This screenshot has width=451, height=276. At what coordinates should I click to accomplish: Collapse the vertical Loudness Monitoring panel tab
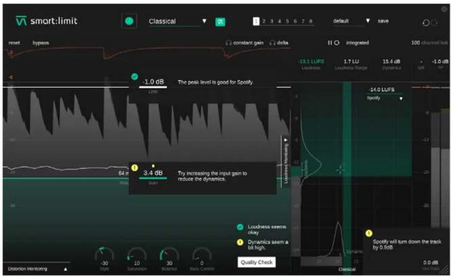286,162
